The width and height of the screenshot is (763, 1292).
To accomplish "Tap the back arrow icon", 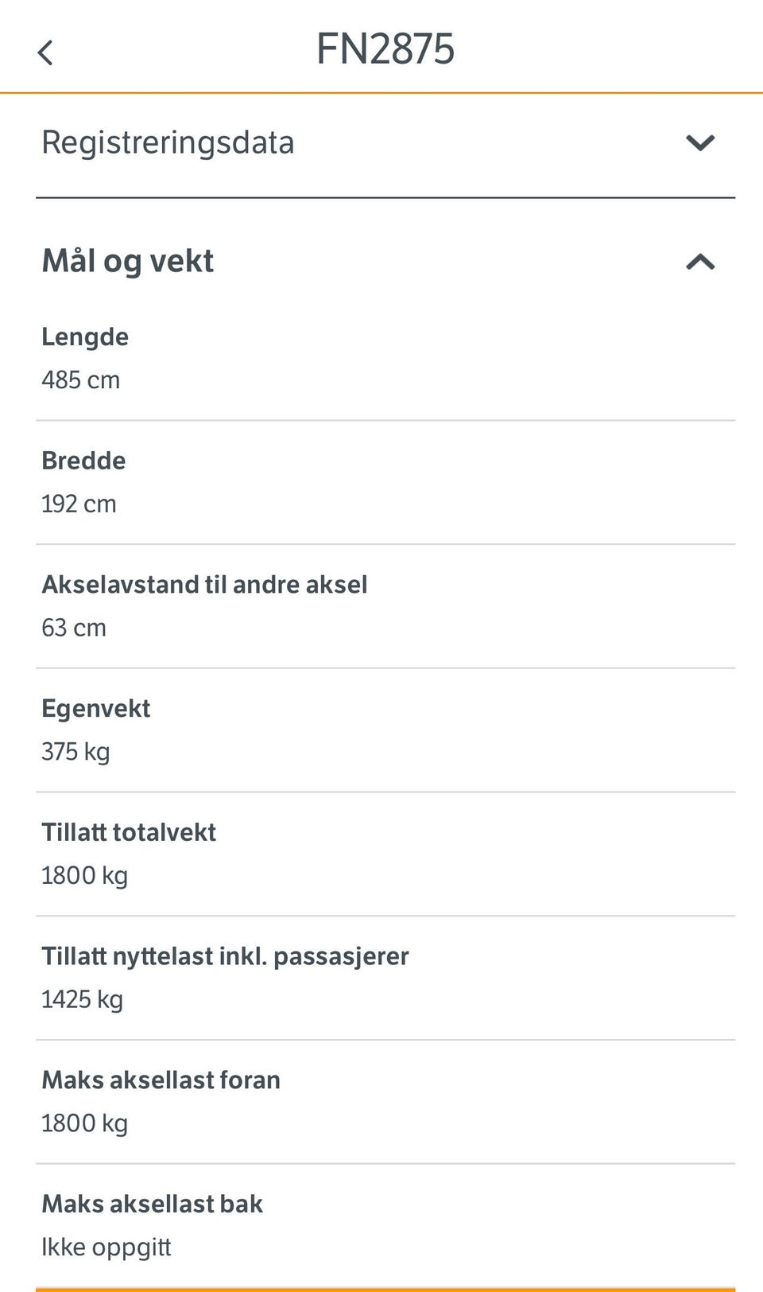I will pyautogui.click(x=45, y=53).
